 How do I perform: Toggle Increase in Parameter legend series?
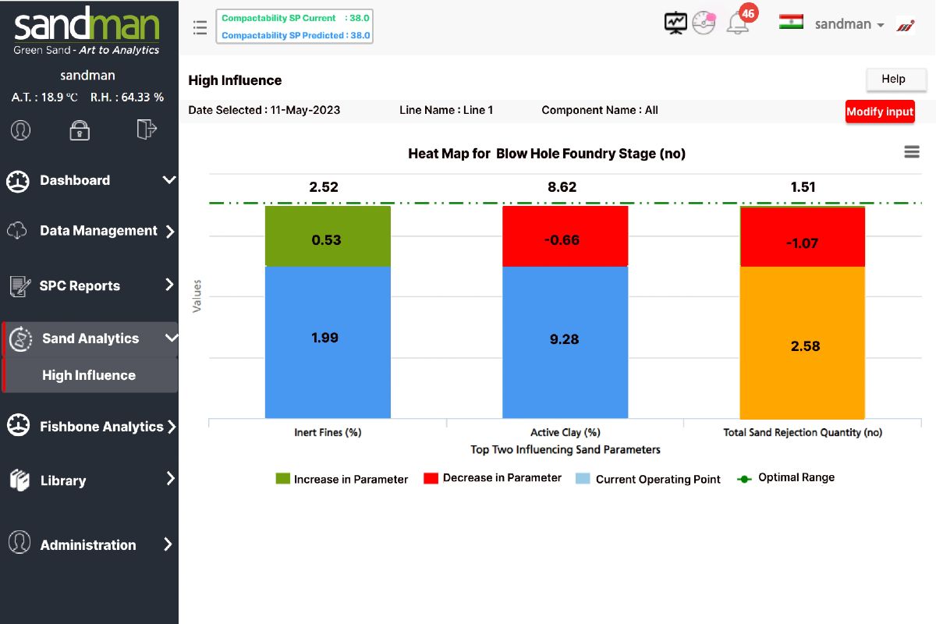tap(342, 479)
